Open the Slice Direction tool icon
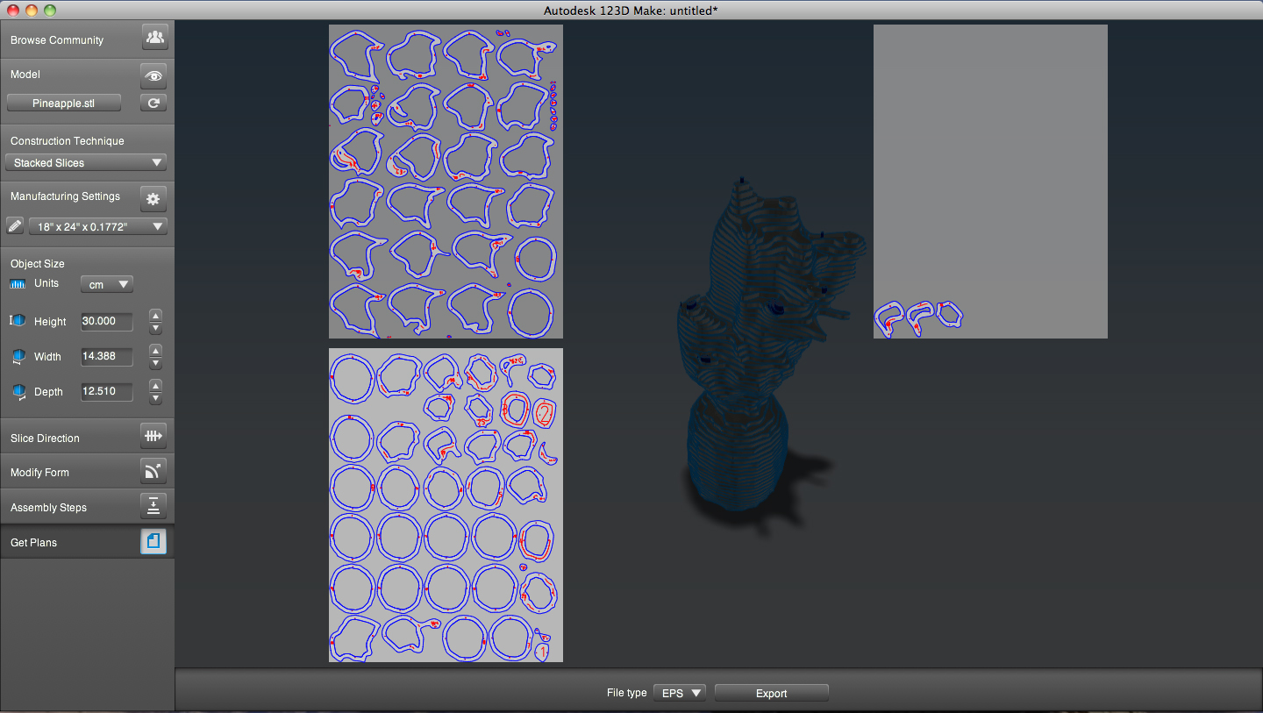Image resolution: width=1263 pixels, height=713 pixels. (x=153, y=436)
